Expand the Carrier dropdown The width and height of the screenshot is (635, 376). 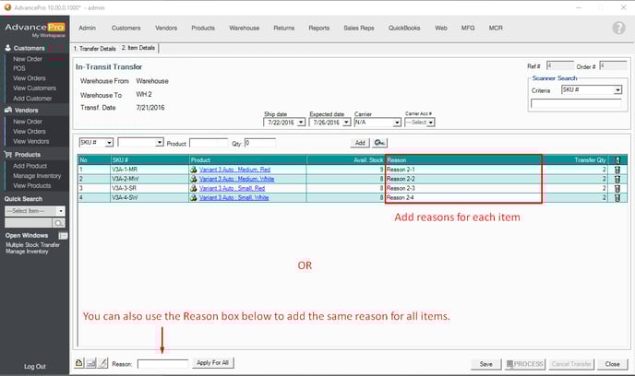pos(397,123)
